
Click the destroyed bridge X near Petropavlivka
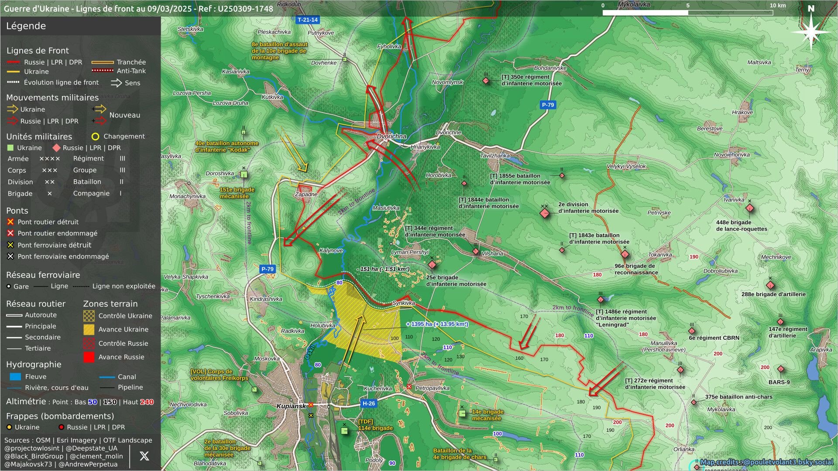(409, 387)
